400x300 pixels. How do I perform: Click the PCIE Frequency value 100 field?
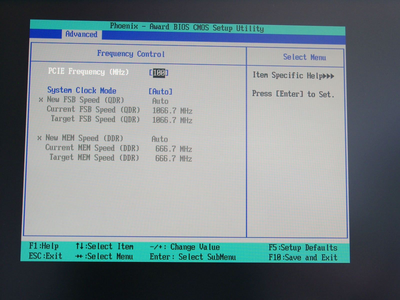point(159,73)
